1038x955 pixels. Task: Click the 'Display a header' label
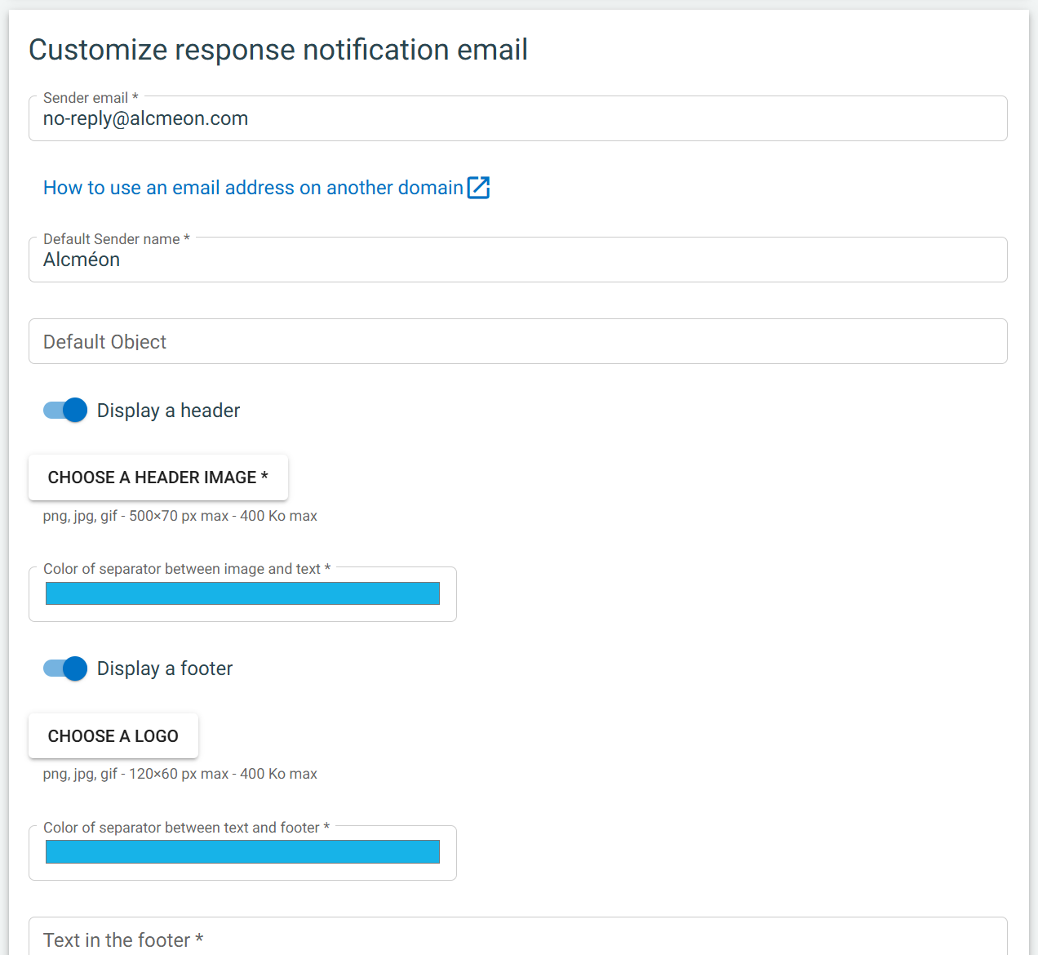[x=169, y=411]
